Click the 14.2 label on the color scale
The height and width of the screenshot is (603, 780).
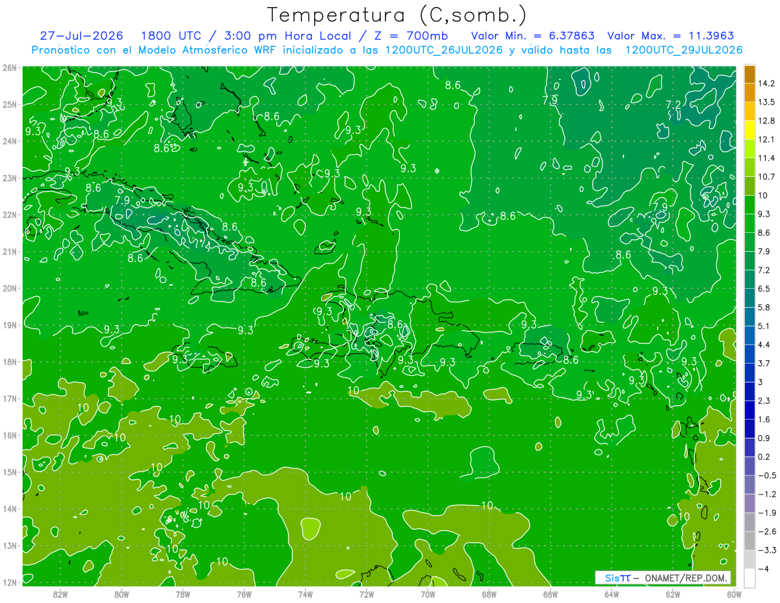(x=766, y=83)
